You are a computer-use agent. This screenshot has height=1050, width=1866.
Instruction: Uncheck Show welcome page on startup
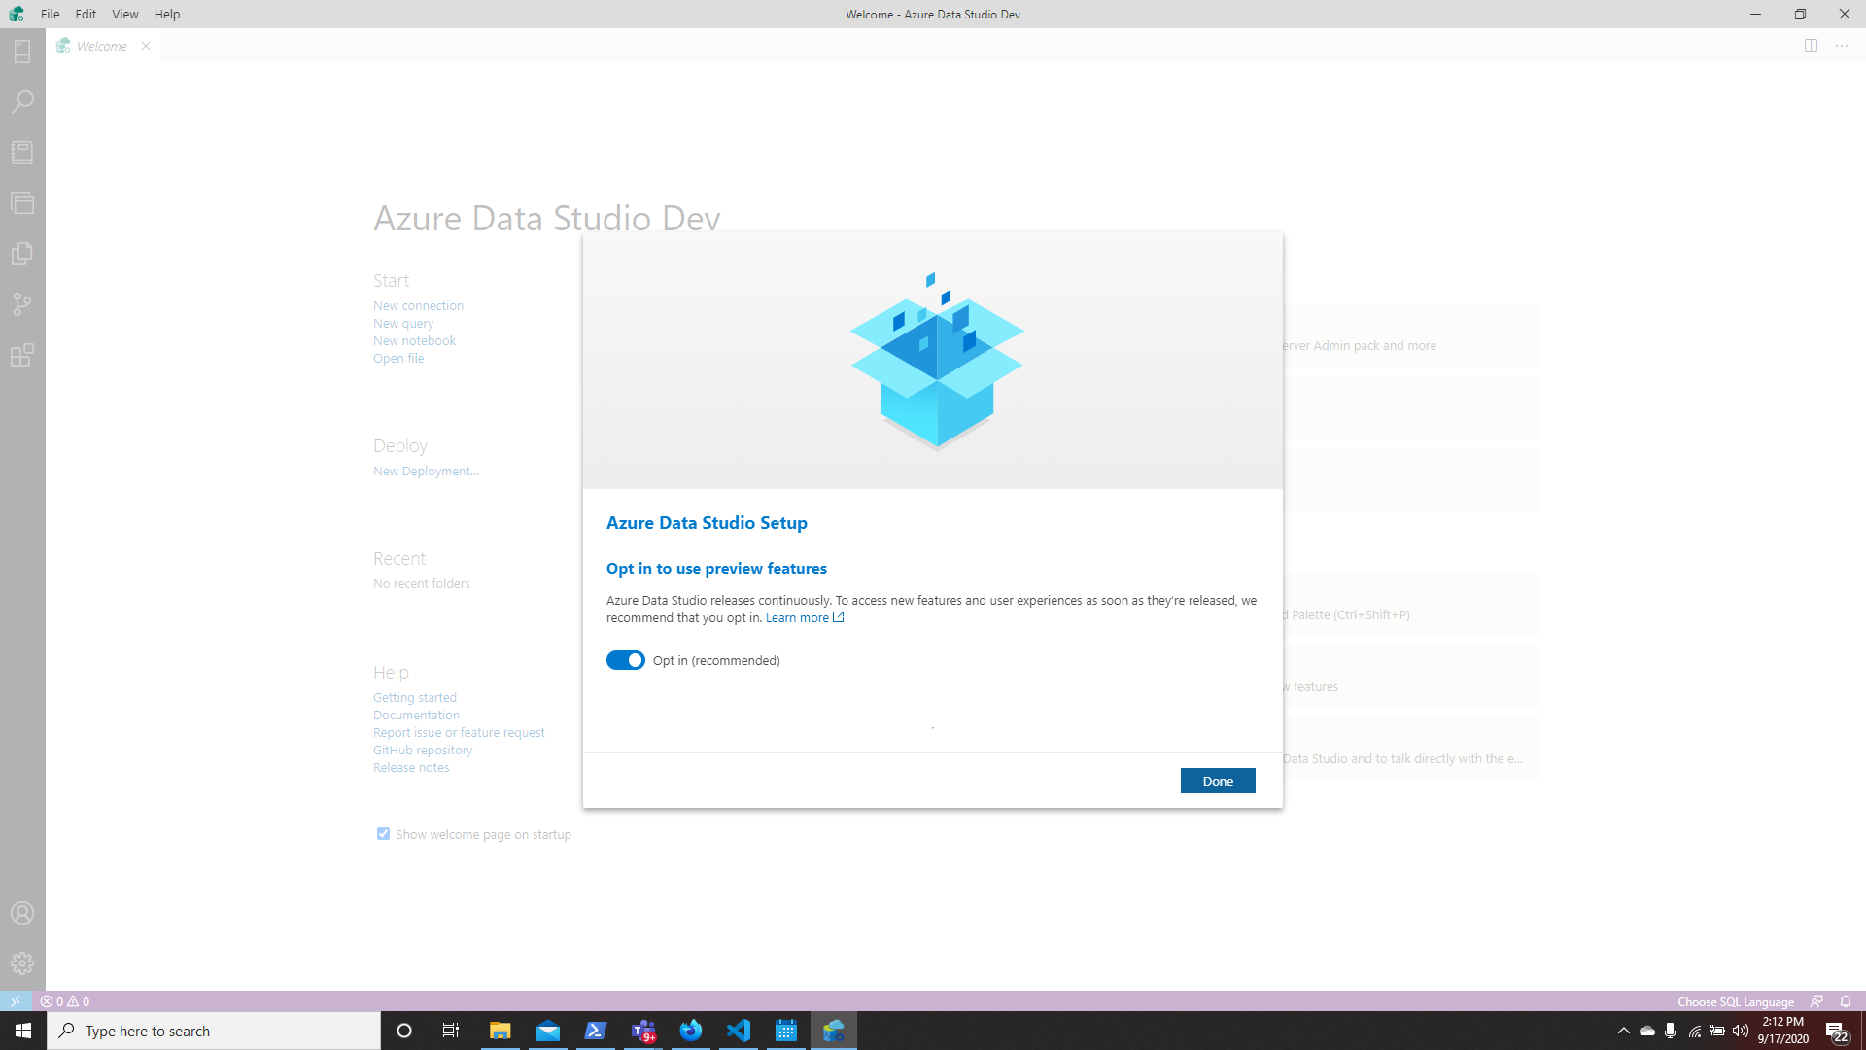[x=383, y=834]
